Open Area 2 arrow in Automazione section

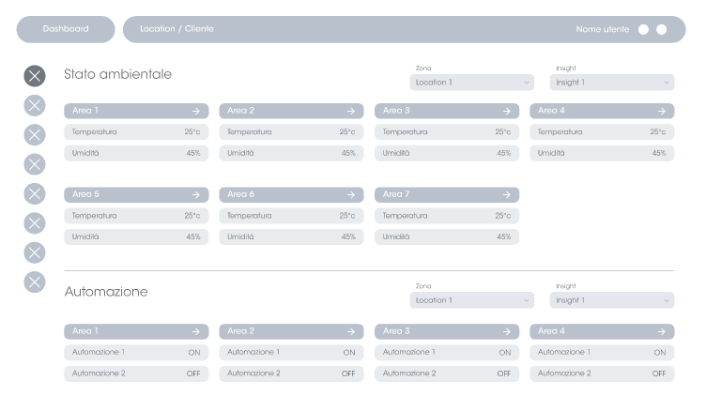point(350,331)
